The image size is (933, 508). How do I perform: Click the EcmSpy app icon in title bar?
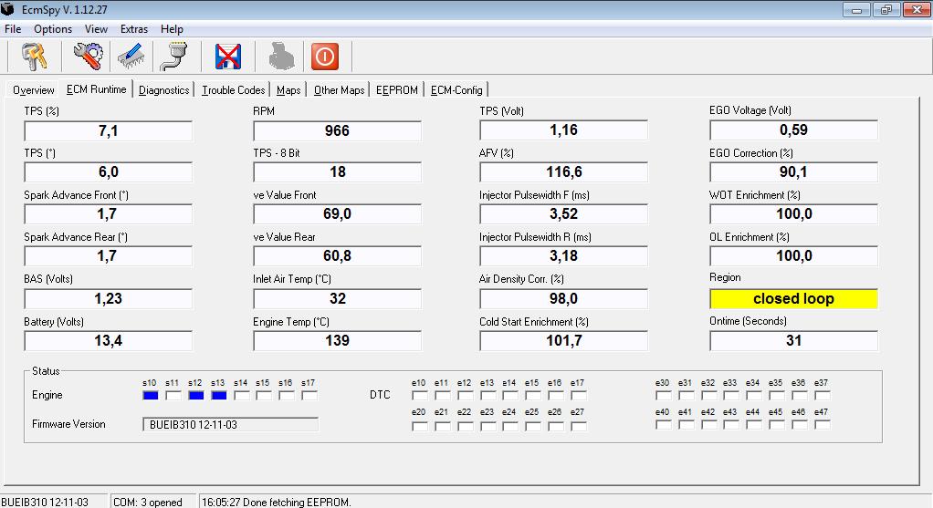point(9,10)
